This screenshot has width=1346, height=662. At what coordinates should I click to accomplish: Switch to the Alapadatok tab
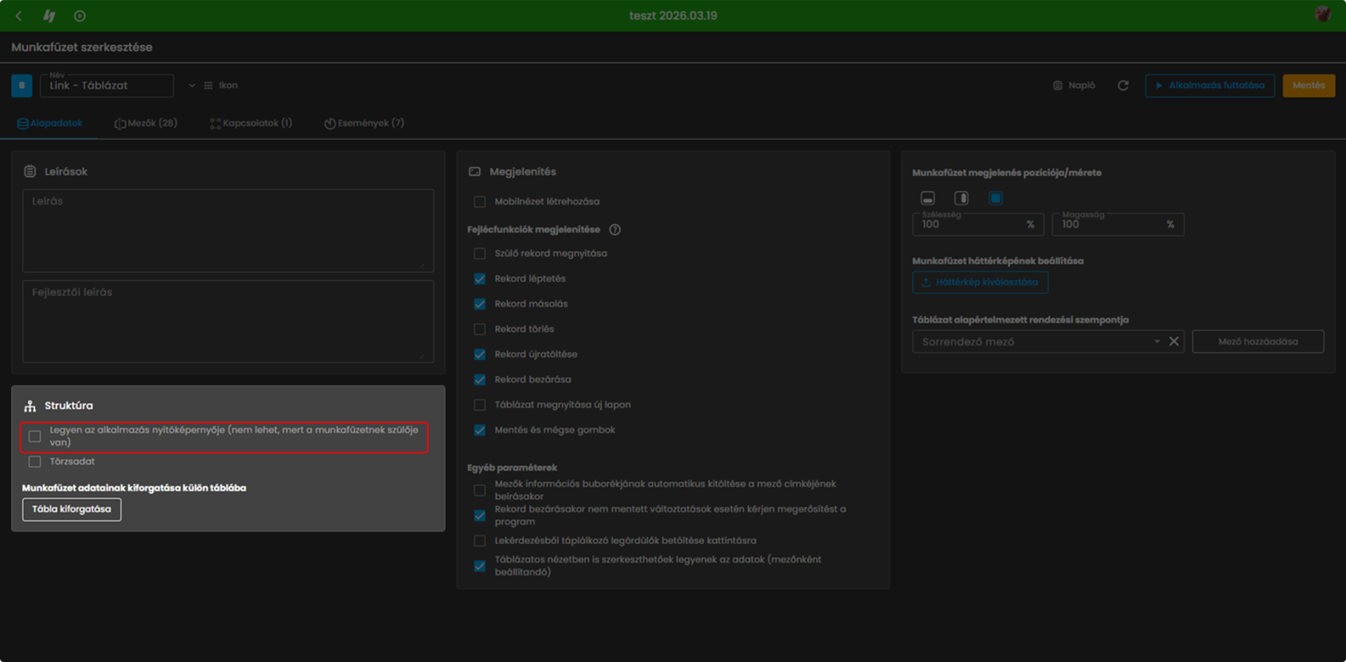[x=50, y=123]
